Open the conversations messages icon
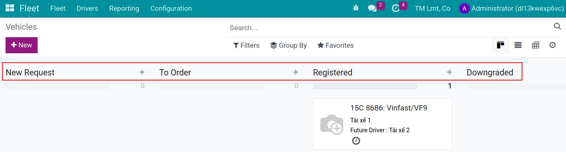The width and height of the screenshot is (566, 152). click(x=372, y=8)
